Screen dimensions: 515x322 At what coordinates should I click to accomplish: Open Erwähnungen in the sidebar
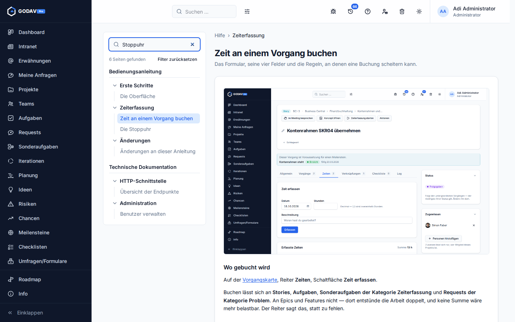[46, 61]
